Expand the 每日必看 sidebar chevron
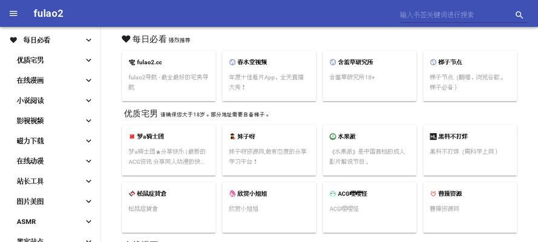The image size is (538, 242). [x=88, y=40]
